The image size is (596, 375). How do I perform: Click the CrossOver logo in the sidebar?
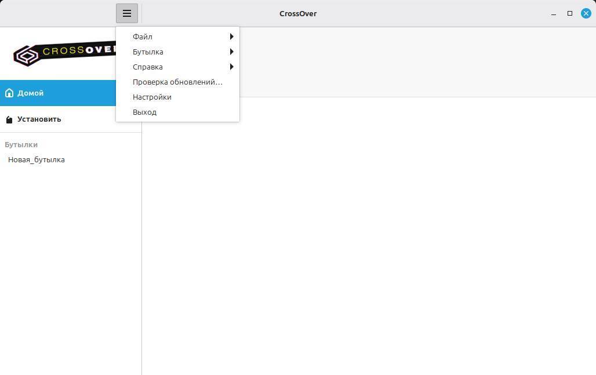coord(64,53)
